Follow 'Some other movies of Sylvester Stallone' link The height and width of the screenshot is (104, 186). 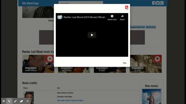70,100
